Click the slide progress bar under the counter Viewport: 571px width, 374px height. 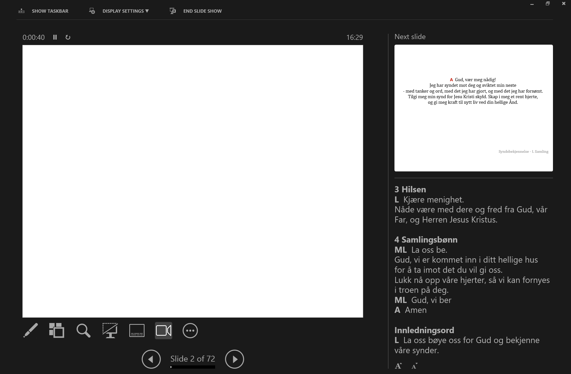[193, 367]
